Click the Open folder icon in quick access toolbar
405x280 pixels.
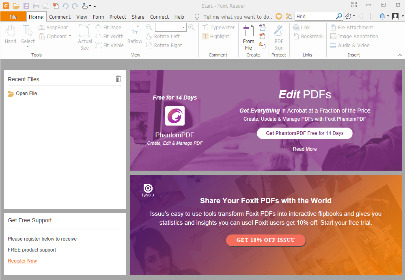pos(17,6)
